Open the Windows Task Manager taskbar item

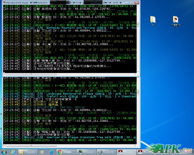pos(85,152)
